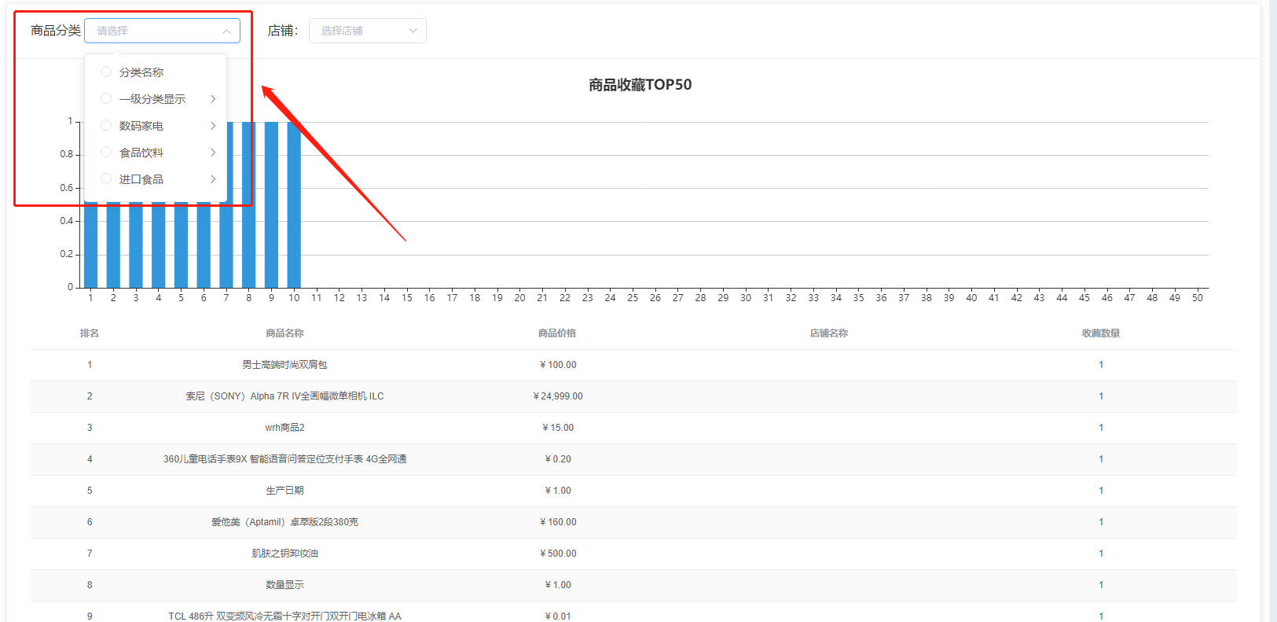Image resolution: width=1277 pixels, height=622 pixels.
Task: Click the TCL 486升 refrigerator product name
Action: [x=284, y=616]
